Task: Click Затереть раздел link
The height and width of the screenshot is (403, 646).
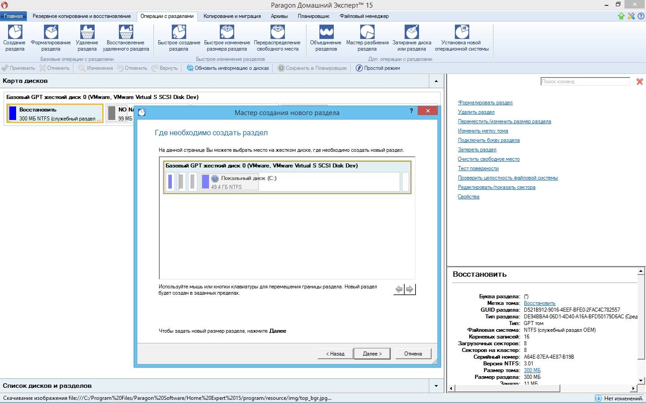Action: click(477, 150)
